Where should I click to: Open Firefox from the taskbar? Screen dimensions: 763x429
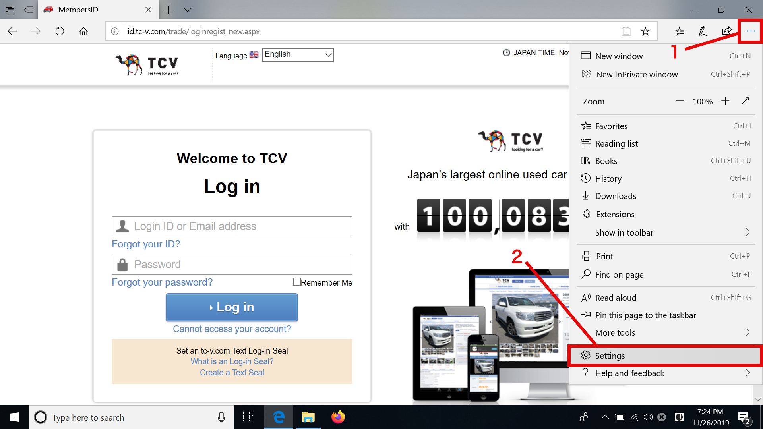tap(338, 417)
